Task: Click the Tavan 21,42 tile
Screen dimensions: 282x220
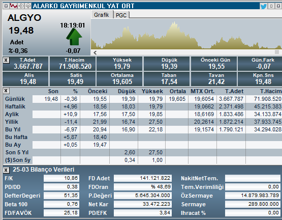Action: 214,79
